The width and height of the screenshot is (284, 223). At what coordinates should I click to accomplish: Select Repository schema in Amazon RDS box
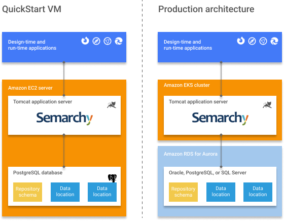pos(183,192)
